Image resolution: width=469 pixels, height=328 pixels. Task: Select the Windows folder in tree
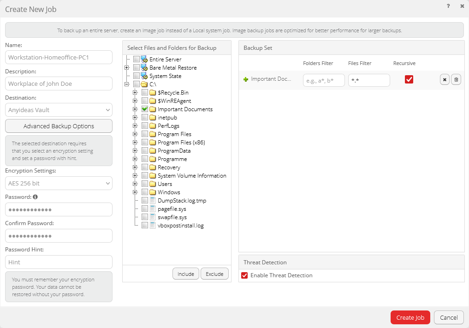pyautogui.click(x=169, y=192)
